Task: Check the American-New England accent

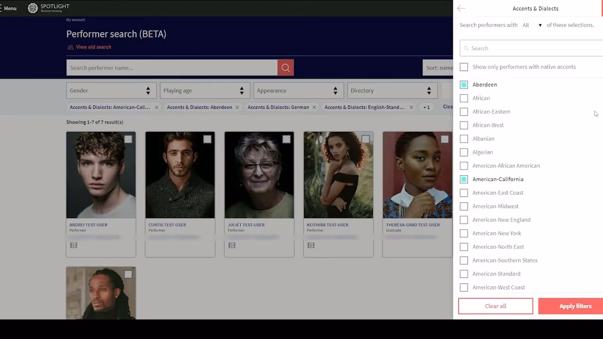Action: pos(464,220)
